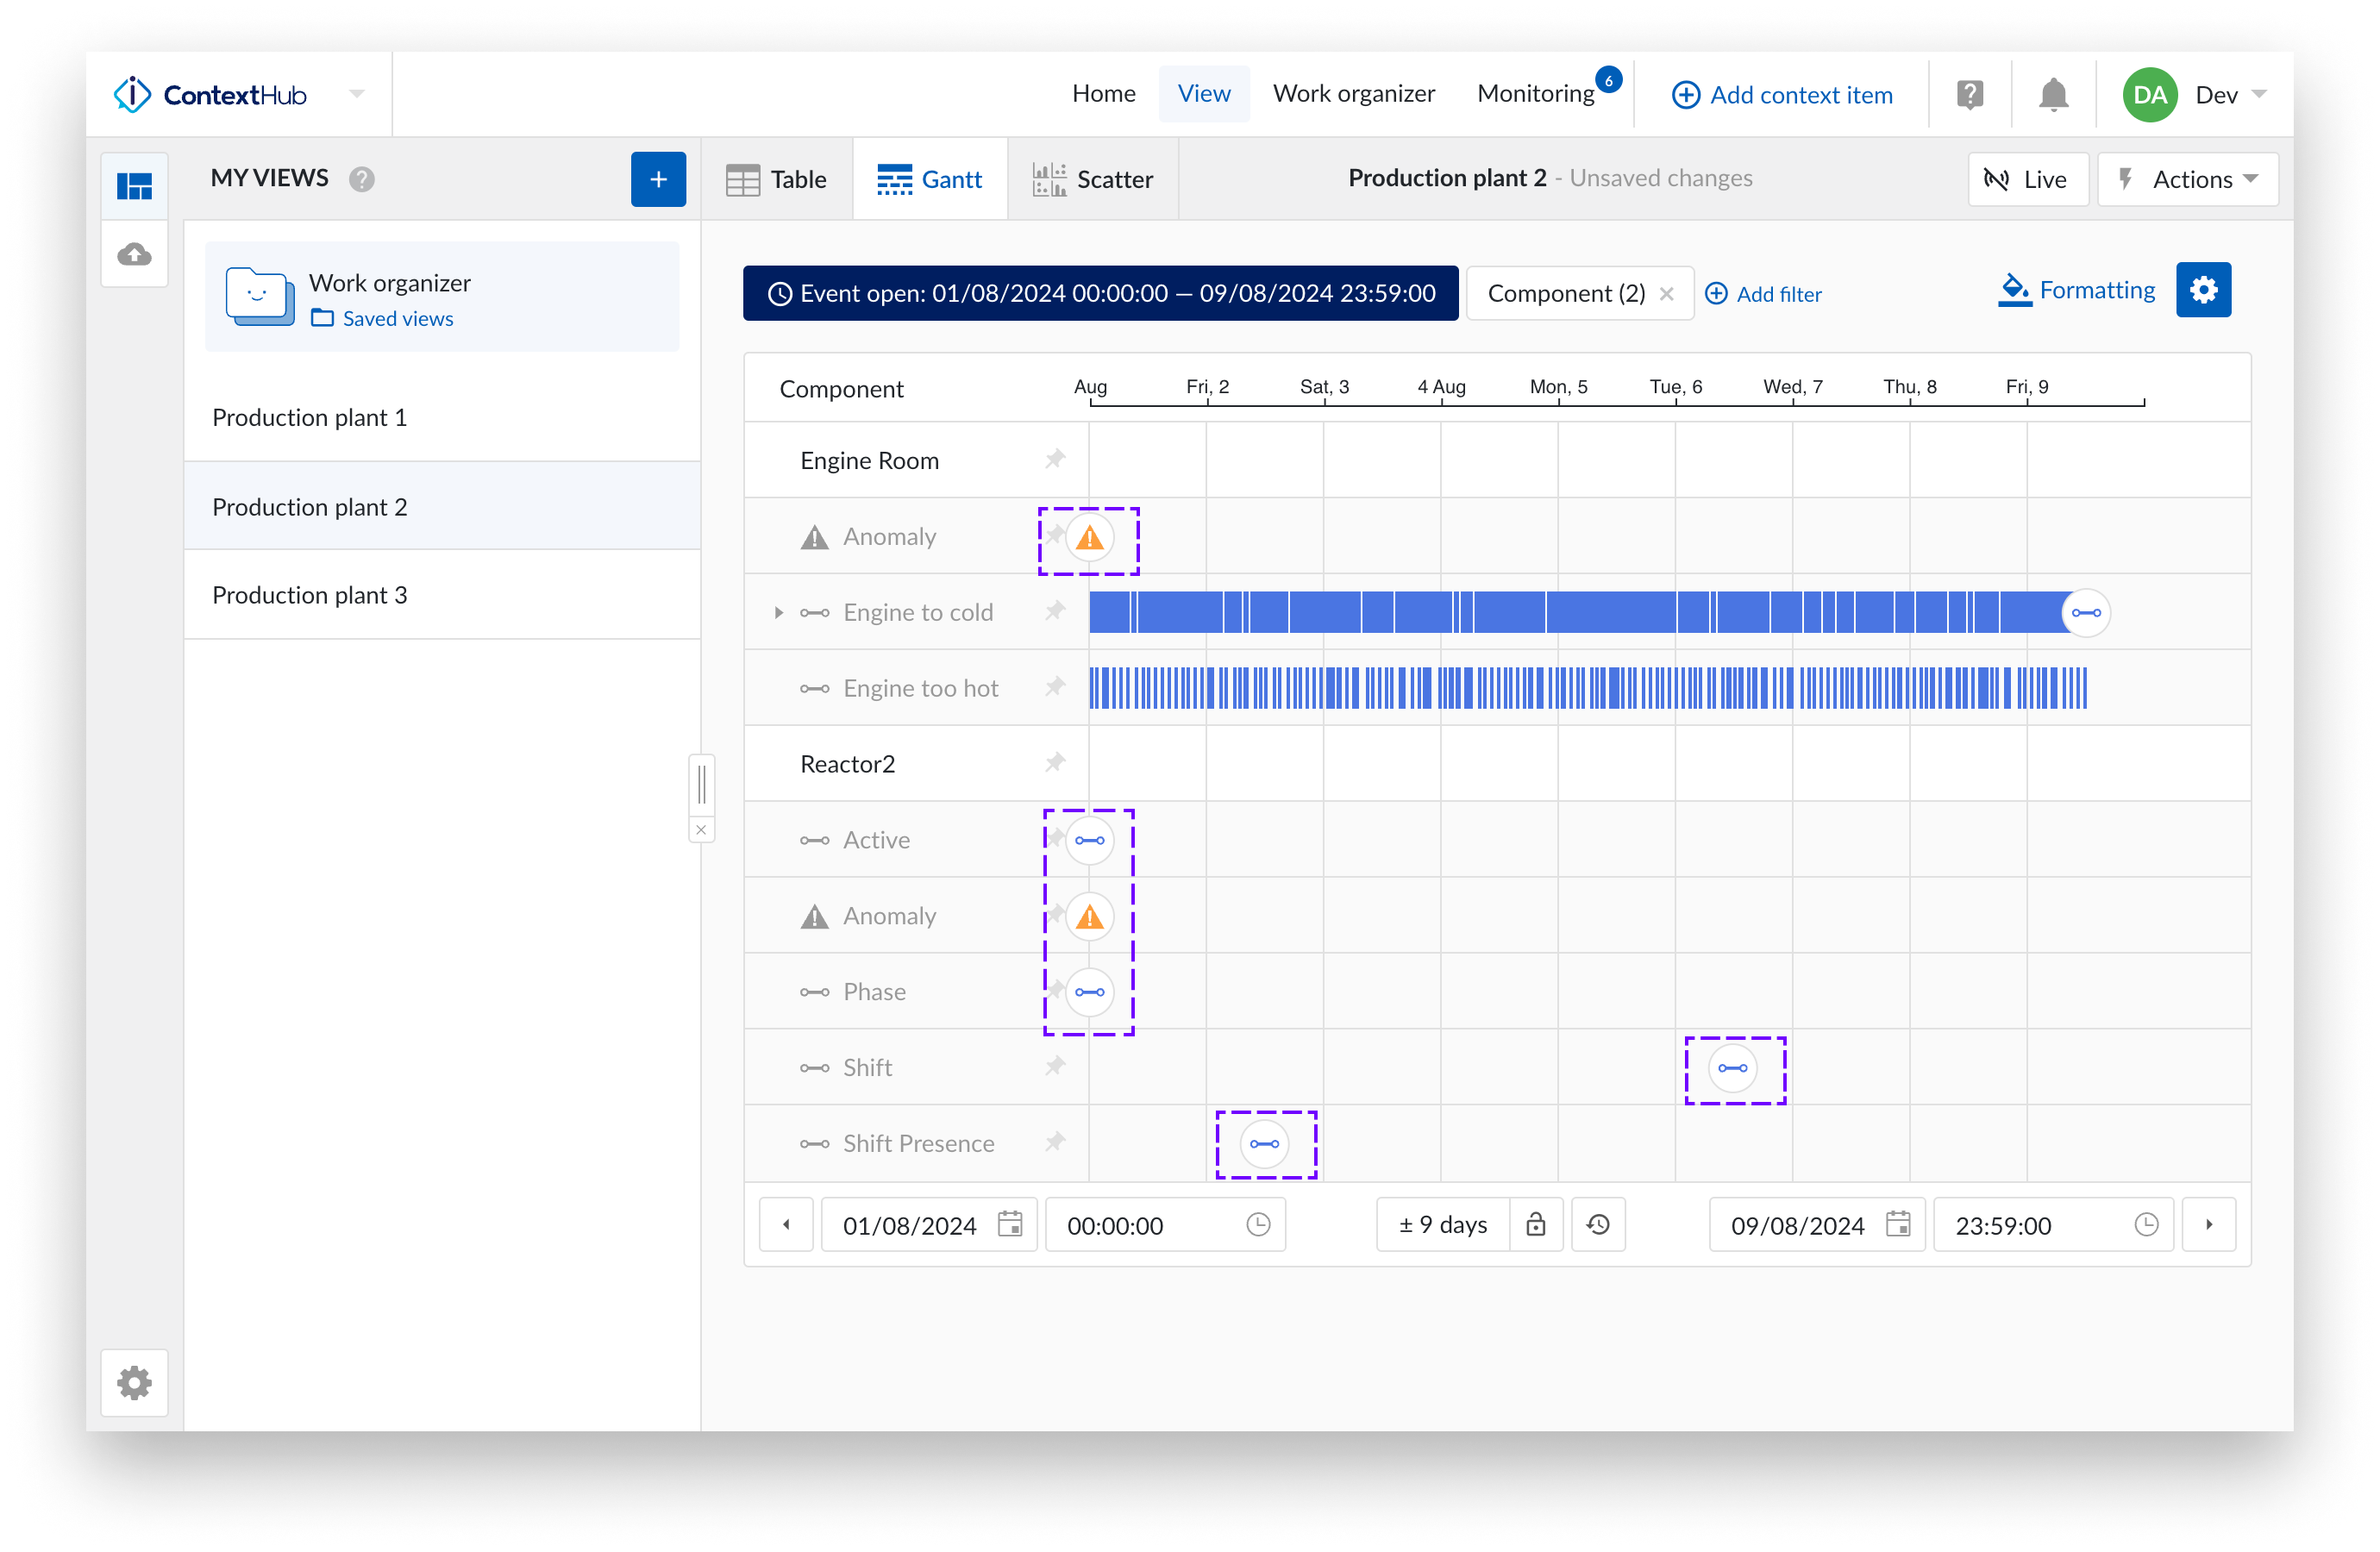Toggle Live mode

[x=2027, y=179]
